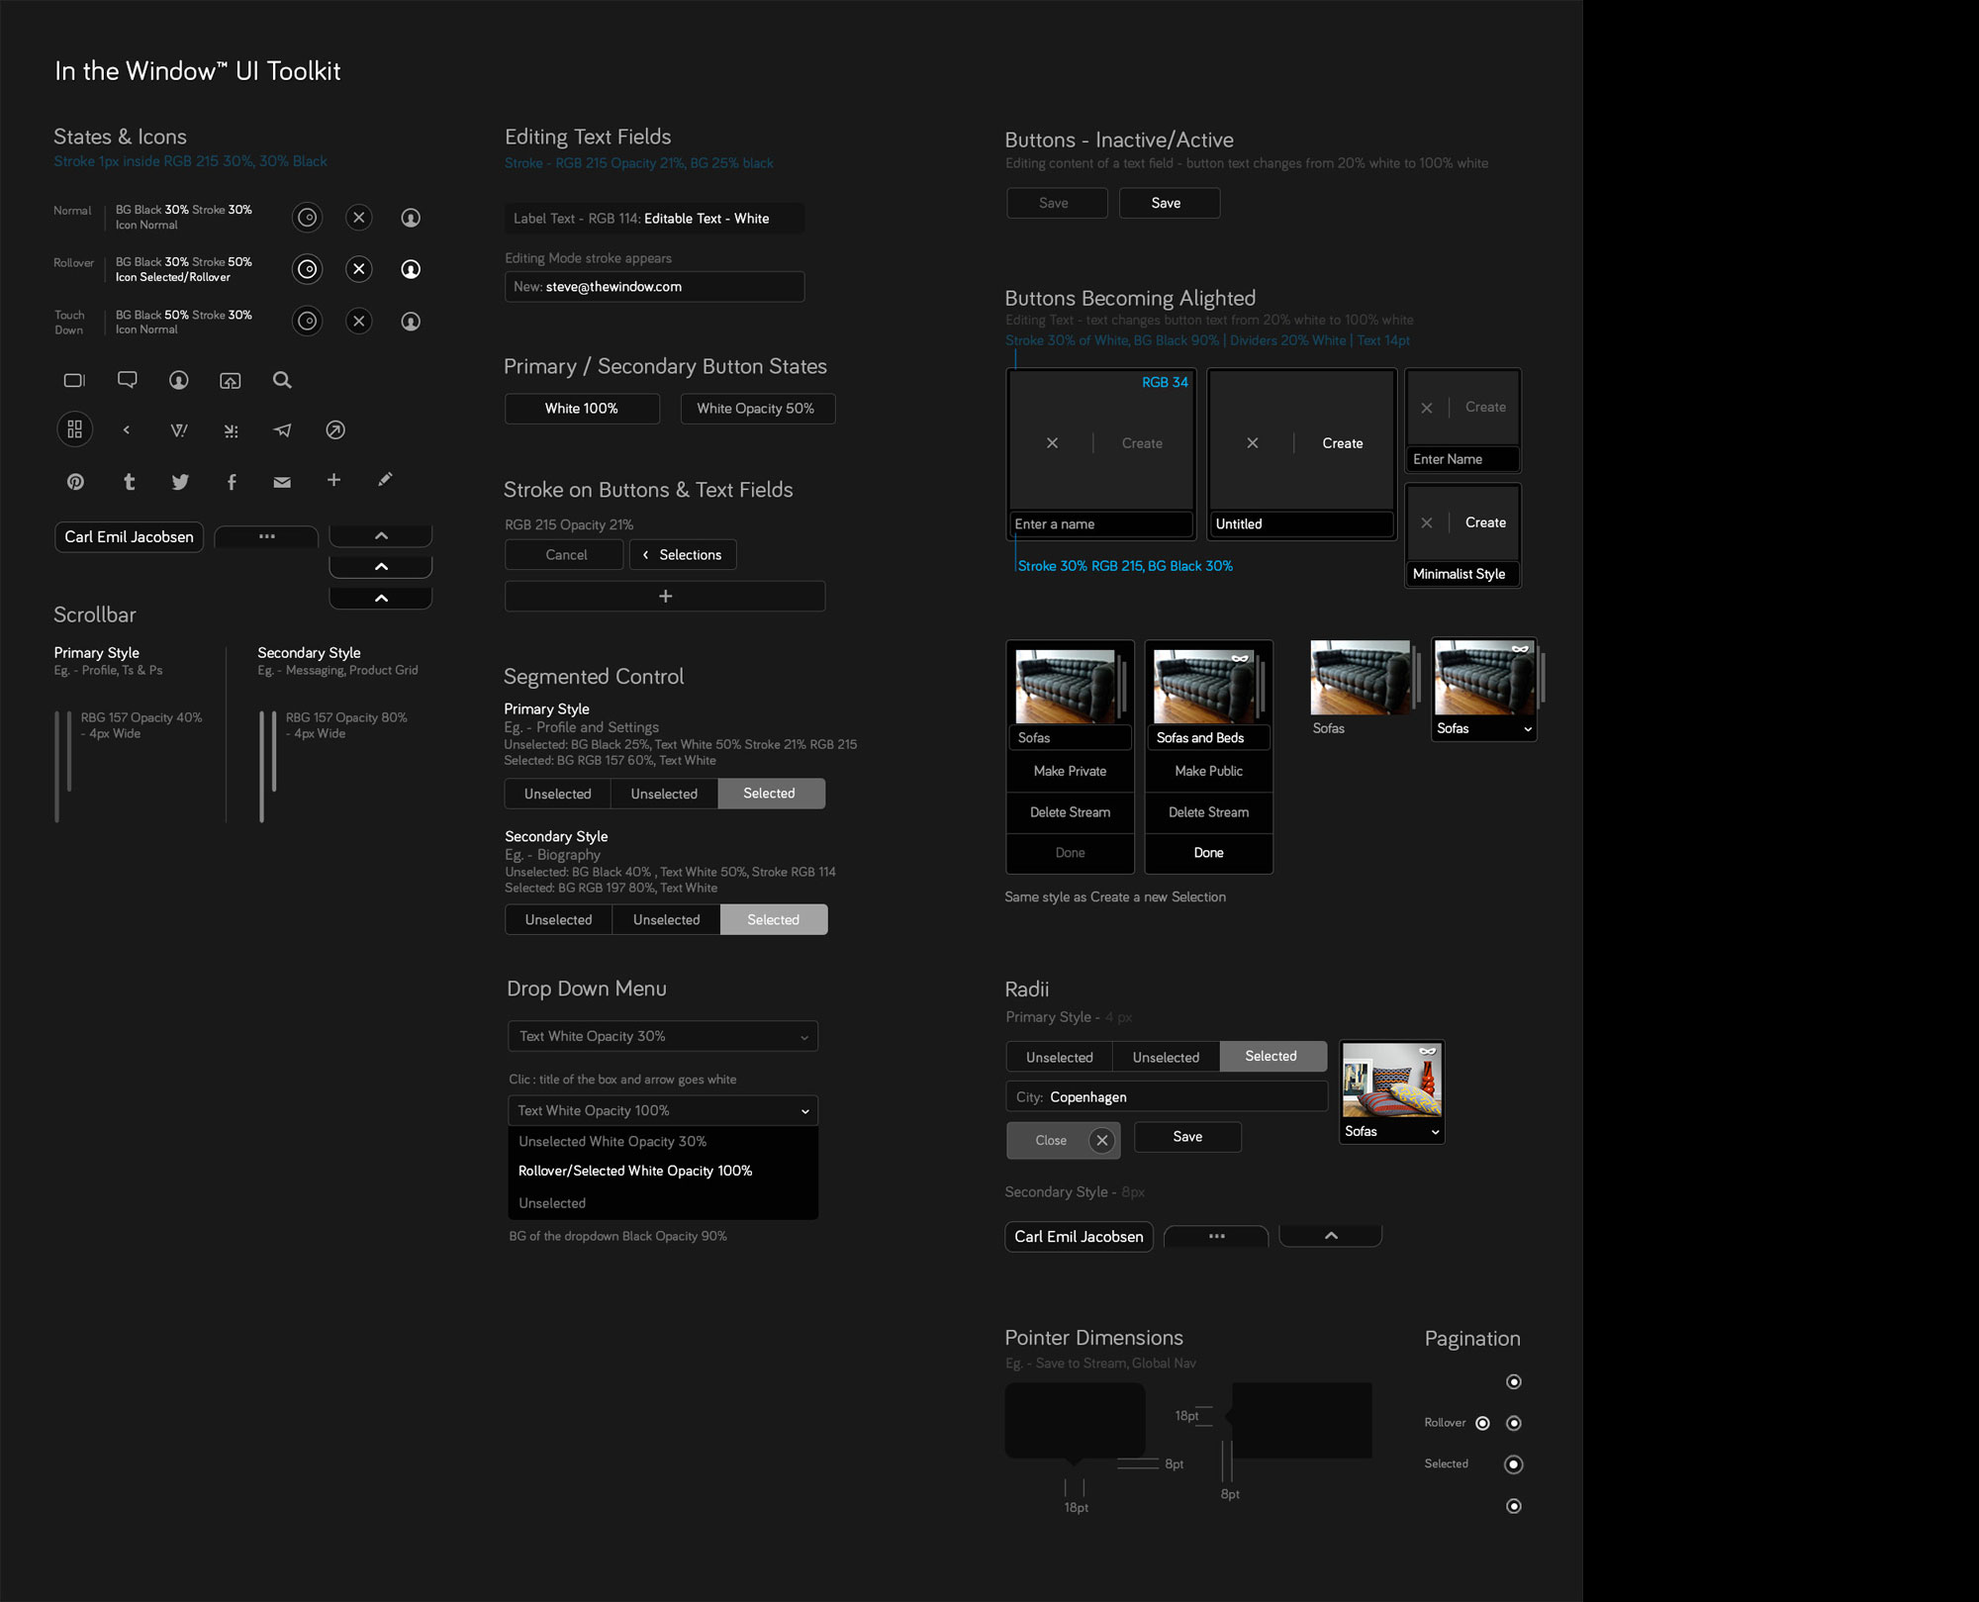Select the topmost Pagination radio button
The image size is (1979, 1602).
(x=1513, y=1381)
